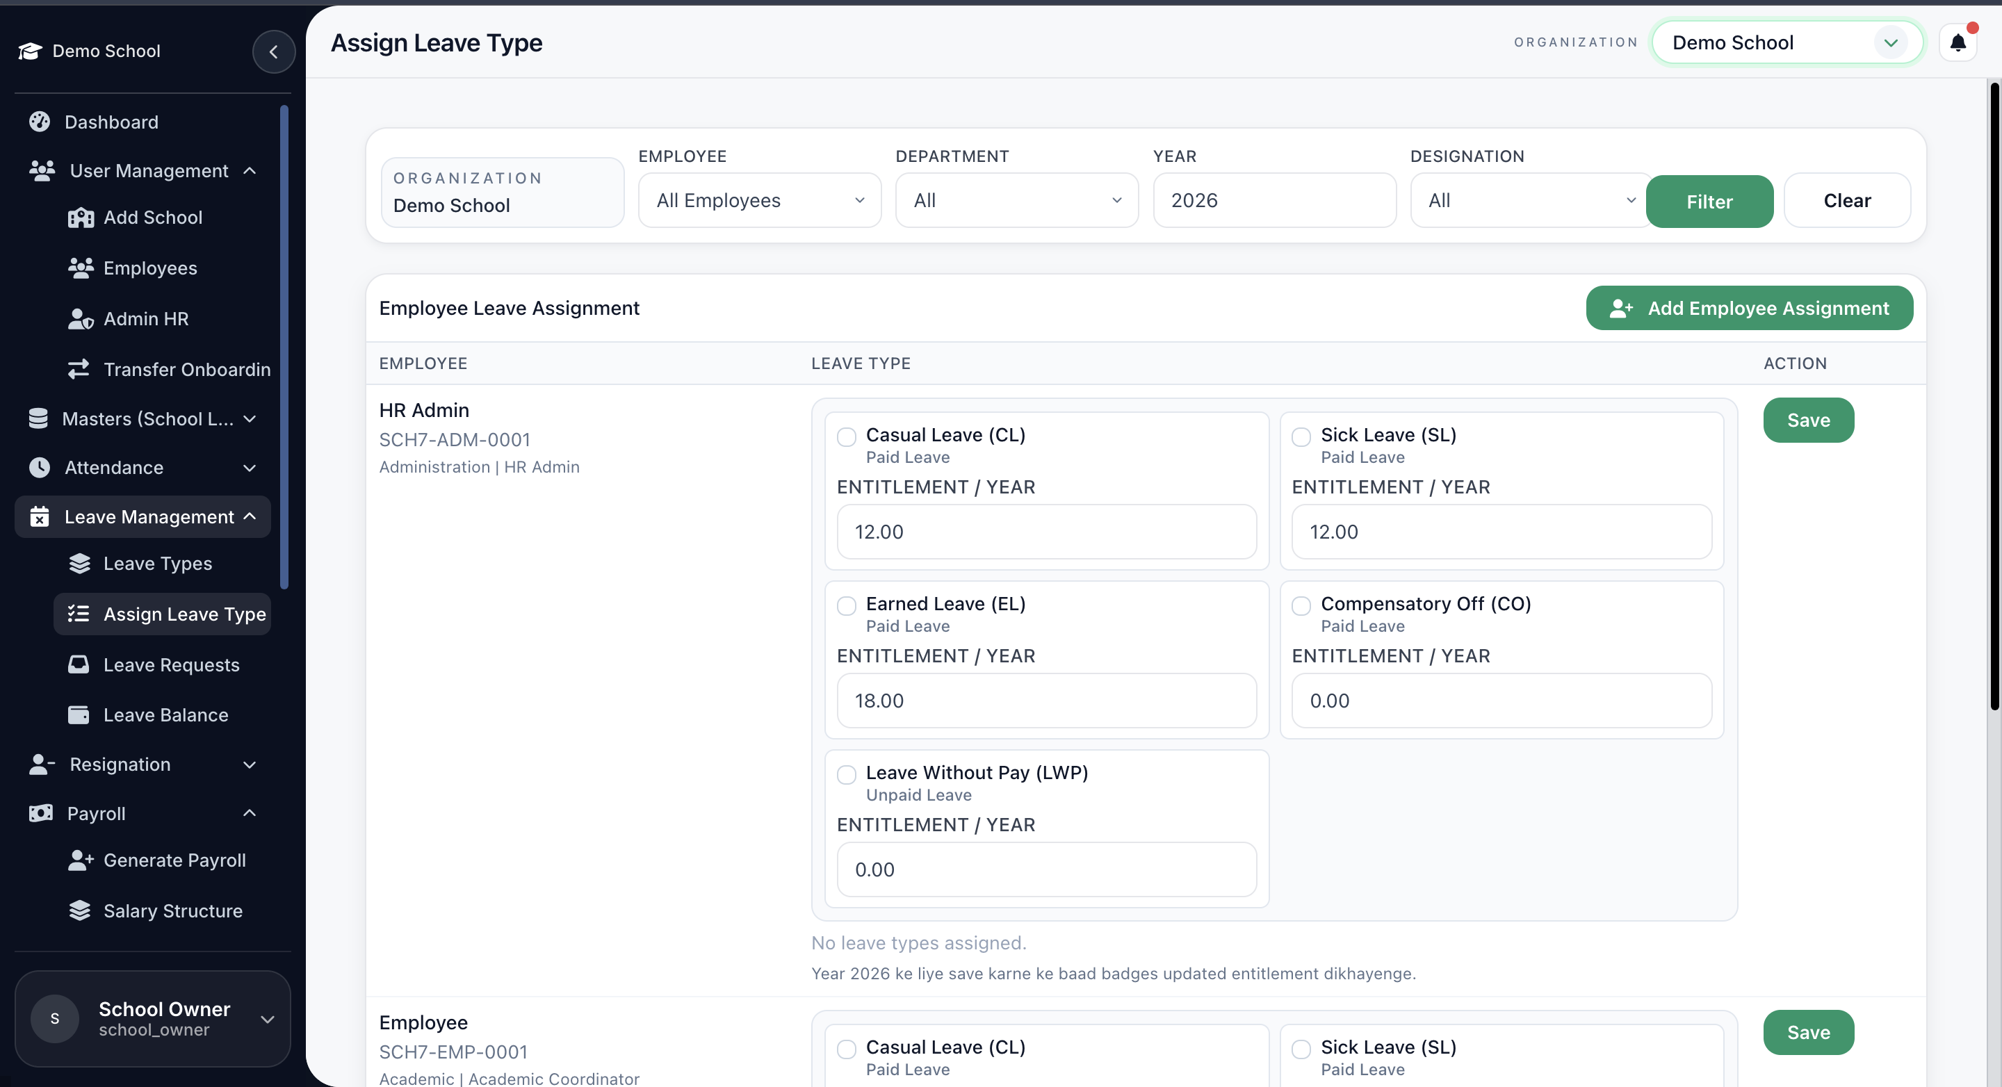This screenshot has width=2002, height=1087.
Task: Edit HR Admin Leave Without Pay entitlement field
Action: (1046, 869)
